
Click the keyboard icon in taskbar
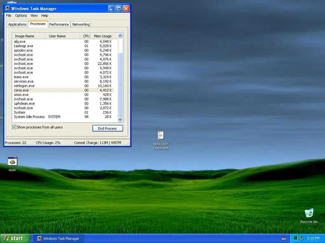284,239
